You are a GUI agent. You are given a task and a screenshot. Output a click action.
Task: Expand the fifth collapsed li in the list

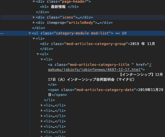[x=42, y=126]
